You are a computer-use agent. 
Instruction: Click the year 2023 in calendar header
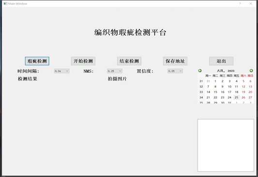(231, 71)
